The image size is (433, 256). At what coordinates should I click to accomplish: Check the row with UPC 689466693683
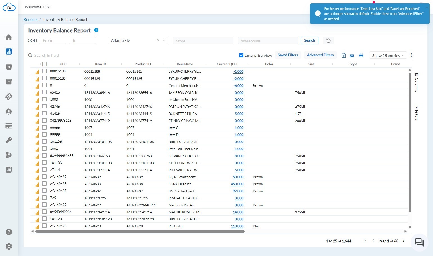point(44,155)
